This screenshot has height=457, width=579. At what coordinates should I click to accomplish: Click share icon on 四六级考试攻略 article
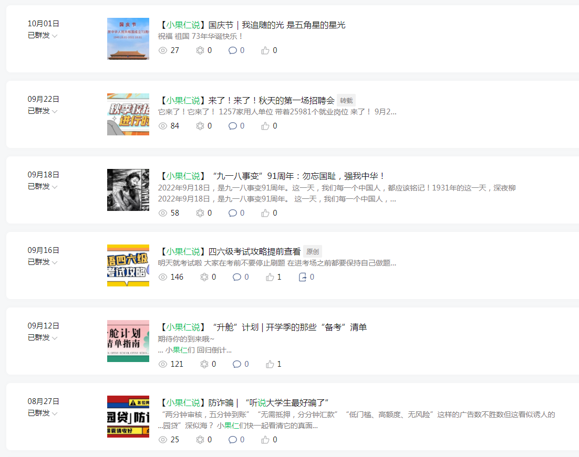click(303, 277)
